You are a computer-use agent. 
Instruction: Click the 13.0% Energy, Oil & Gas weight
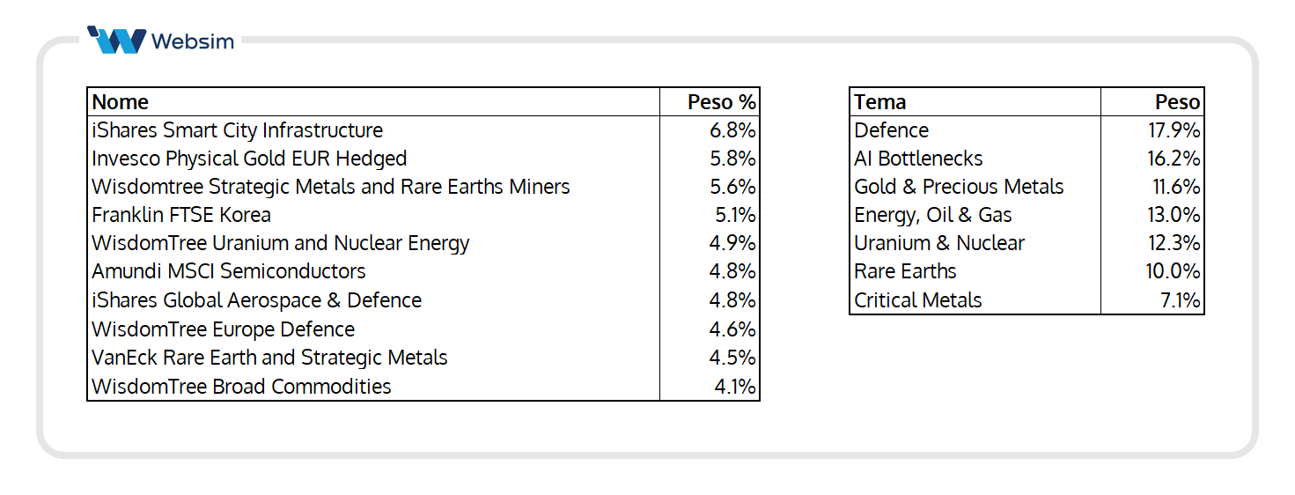(1173, 215)
